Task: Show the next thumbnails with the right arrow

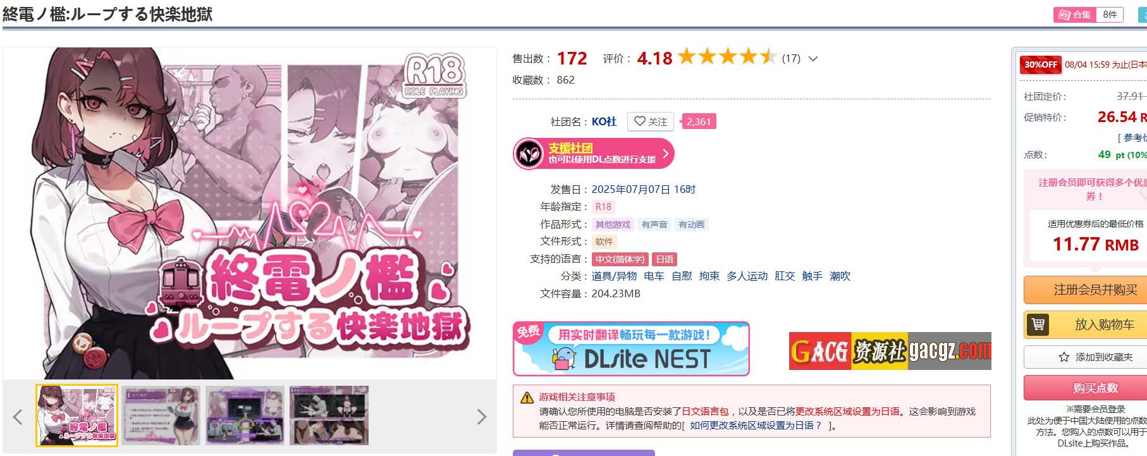Action: click(482, 416)
